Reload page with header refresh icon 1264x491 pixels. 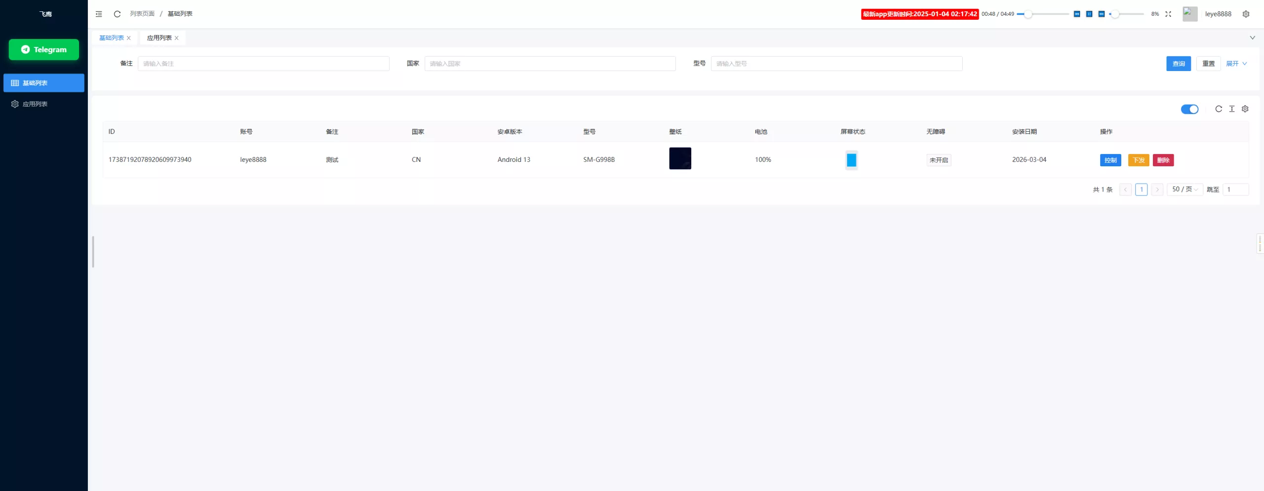(117, 14)
